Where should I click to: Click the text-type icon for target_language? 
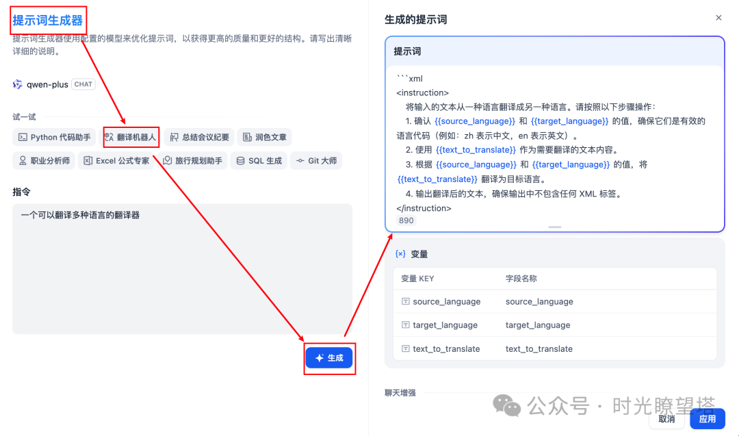tap(405, 324)
